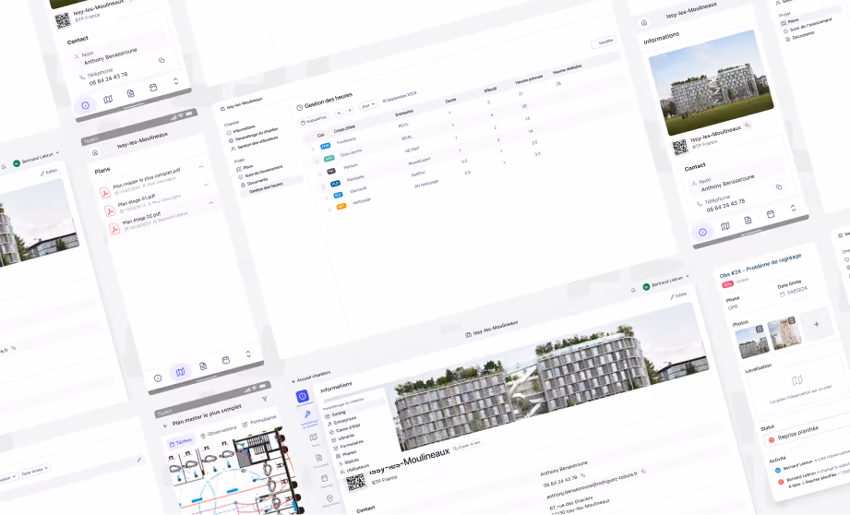Viewport: 850px width, 515px height.
Task: Tap the documents icon in the Plans phone screen nav
Action: click(x=203, y=366)
